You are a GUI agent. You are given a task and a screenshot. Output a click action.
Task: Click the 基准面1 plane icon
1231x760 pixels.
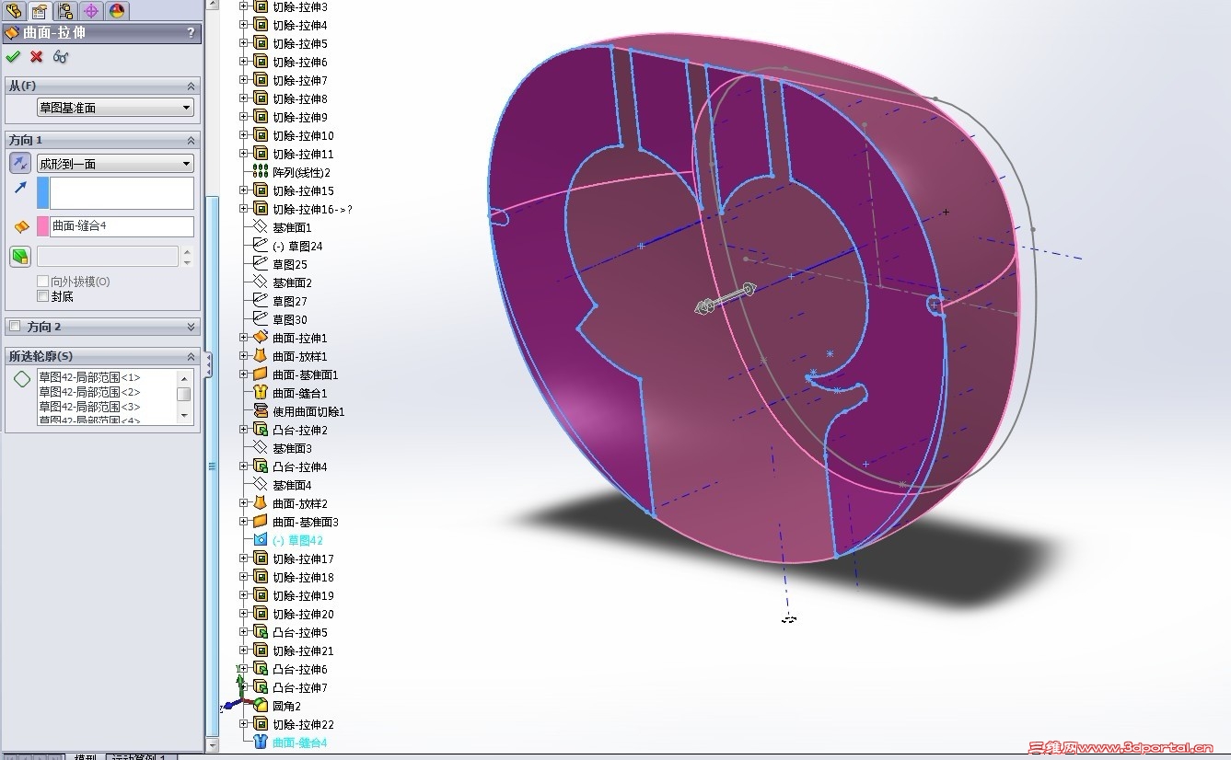tap(261, 227)
